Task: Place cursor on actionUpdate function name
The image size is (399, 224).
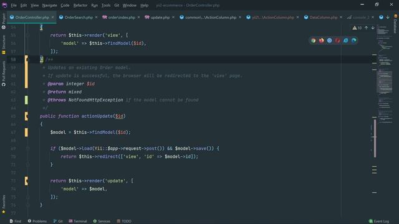Action: click(97, 116)
